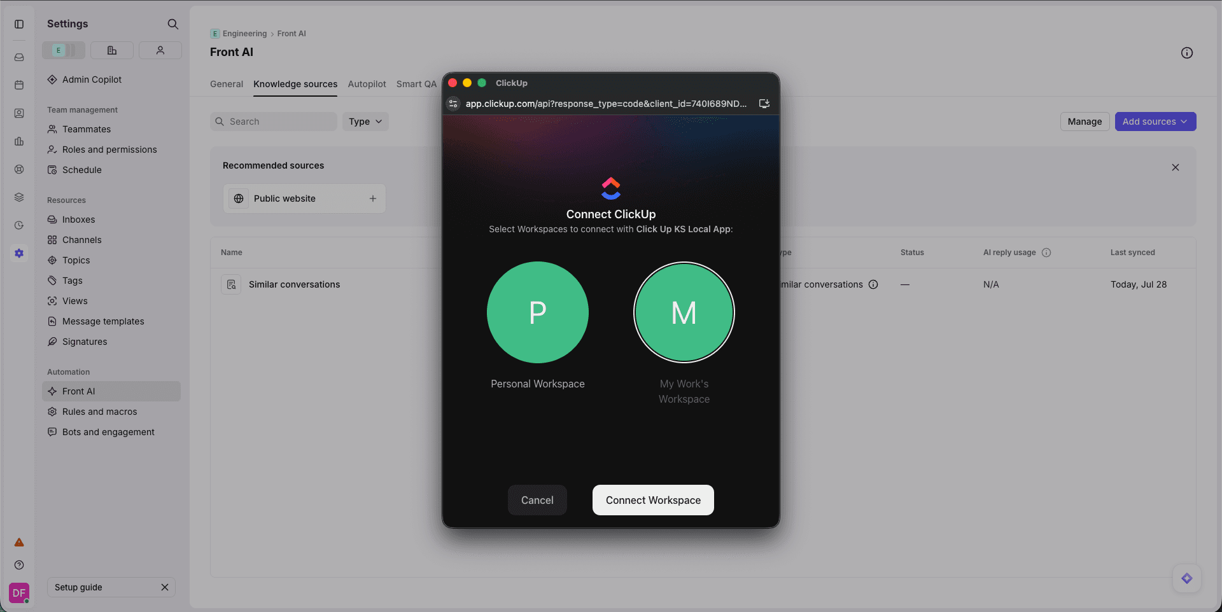Image resolution: width=1222 pixels, height=612 pixels.
Task: Add Public website with the plus icon
Action: click(x=373, y=198)
